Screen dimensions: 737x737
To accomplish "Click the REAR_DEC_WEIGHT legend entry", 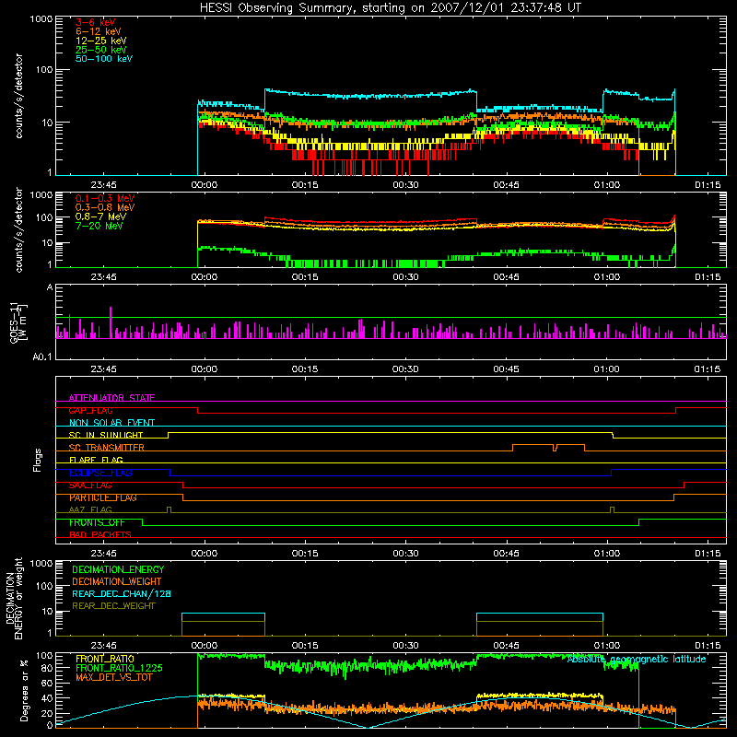I will [113, 606].
